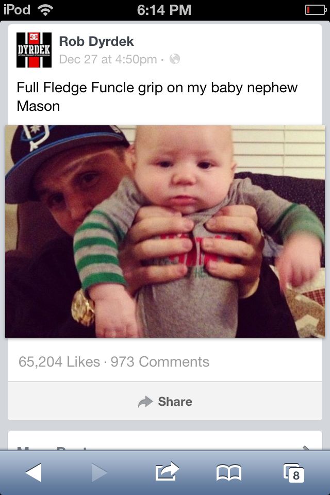
Task: Open the tabs switcher showing 8 pages
Action: (x=294, y=473)
